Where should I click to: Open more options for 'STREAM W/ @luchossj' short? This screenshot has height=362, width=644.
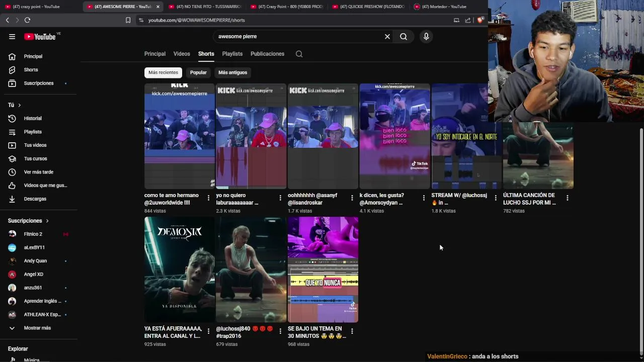point(496,198)
